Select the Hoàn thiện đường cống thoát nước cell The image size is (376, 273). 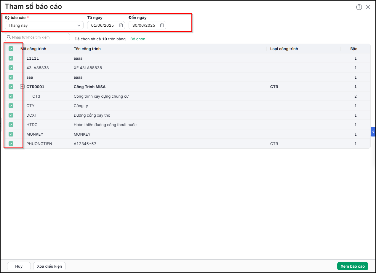point(105,125)
